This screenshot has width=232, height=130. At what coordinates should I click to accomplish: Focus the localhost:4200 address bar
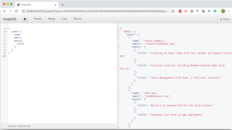97,11
